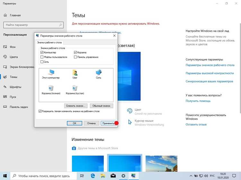Viewport: 241px width, 180px height.
Task: Uncheck the "Компьютер" checkbox
Action: tap(42, 53)
